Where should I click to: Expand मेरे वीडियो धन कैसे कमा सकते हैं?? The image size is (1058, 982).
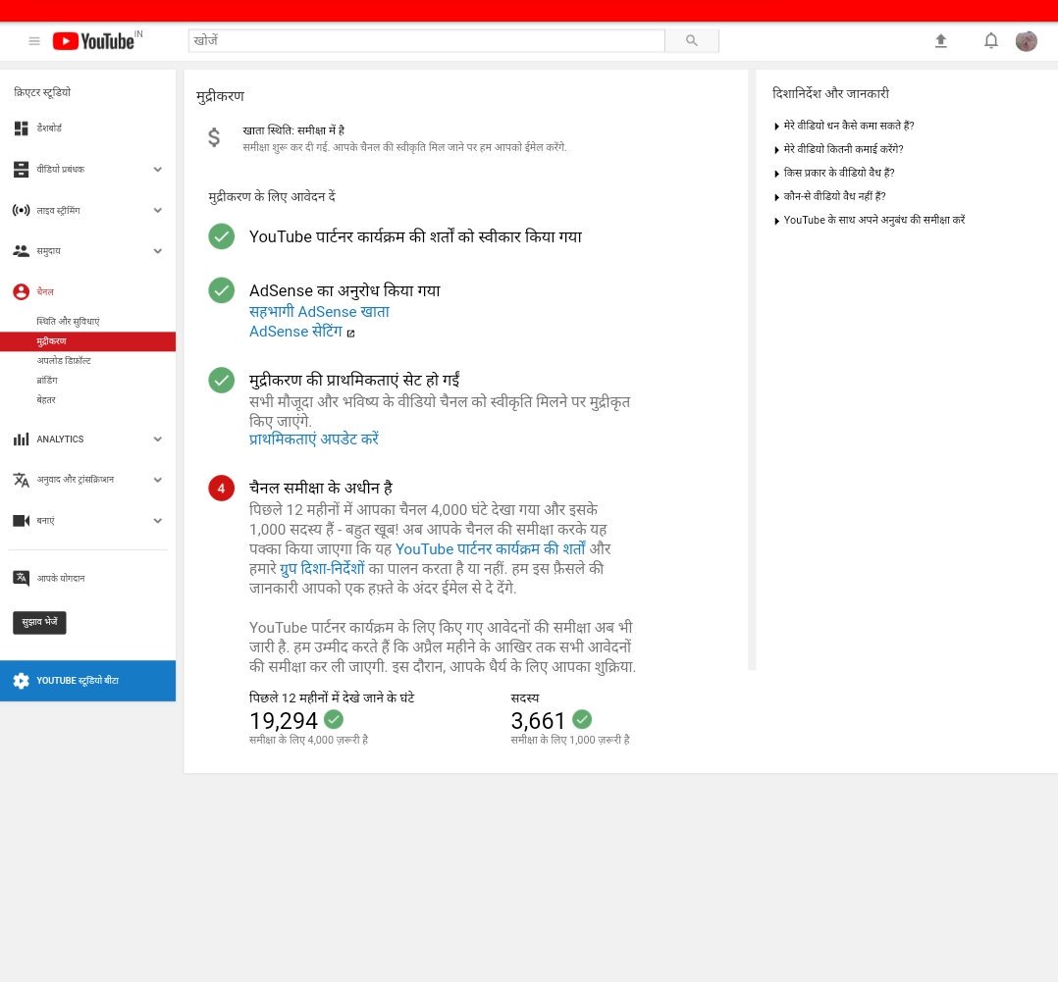coord(844,126)
